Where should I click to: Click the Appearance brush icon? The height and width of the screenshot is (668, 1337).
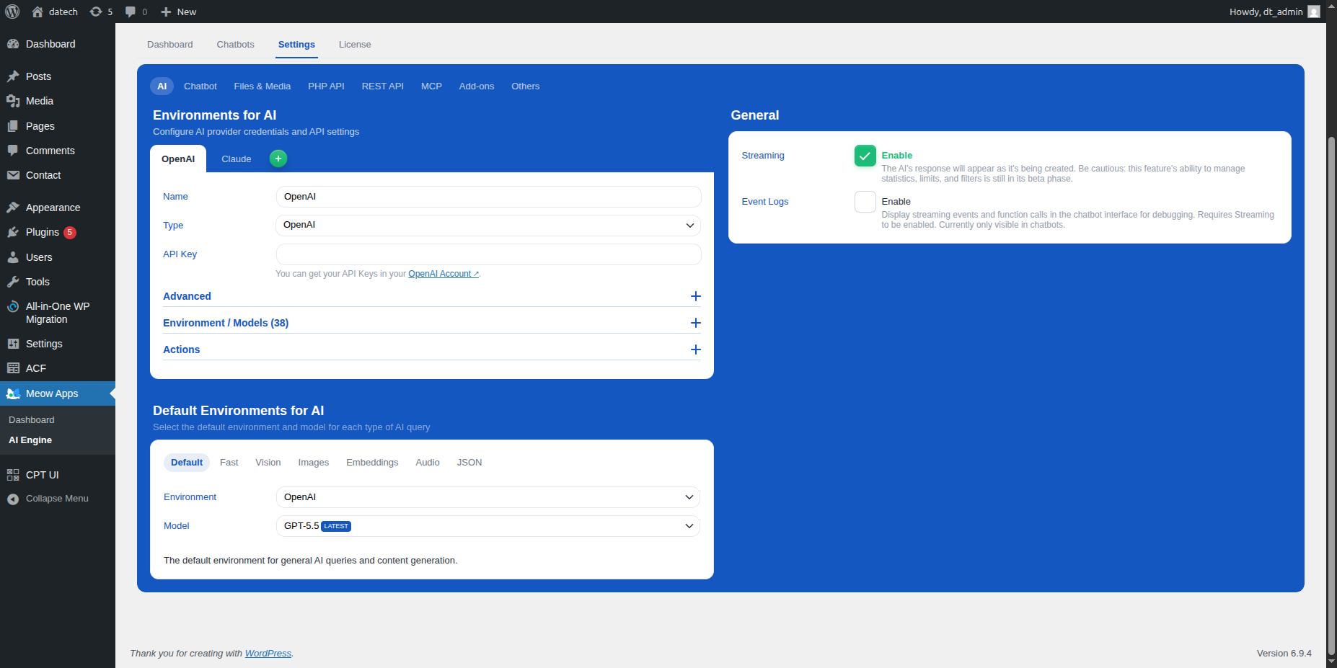(x=13, y=208)
